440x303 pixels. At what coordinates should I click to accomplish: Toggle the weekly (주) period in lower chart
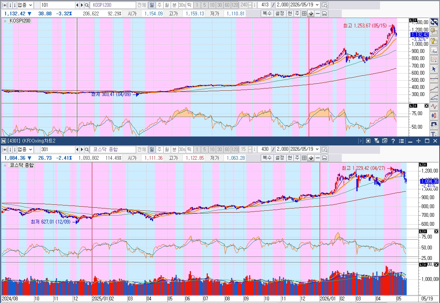pyautogui.click(x=159, y=149)
